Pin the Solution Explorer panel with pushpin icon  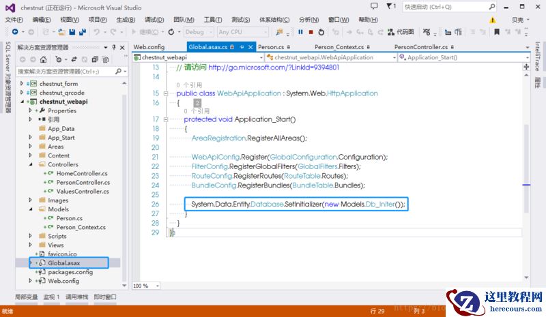[115, 47]
